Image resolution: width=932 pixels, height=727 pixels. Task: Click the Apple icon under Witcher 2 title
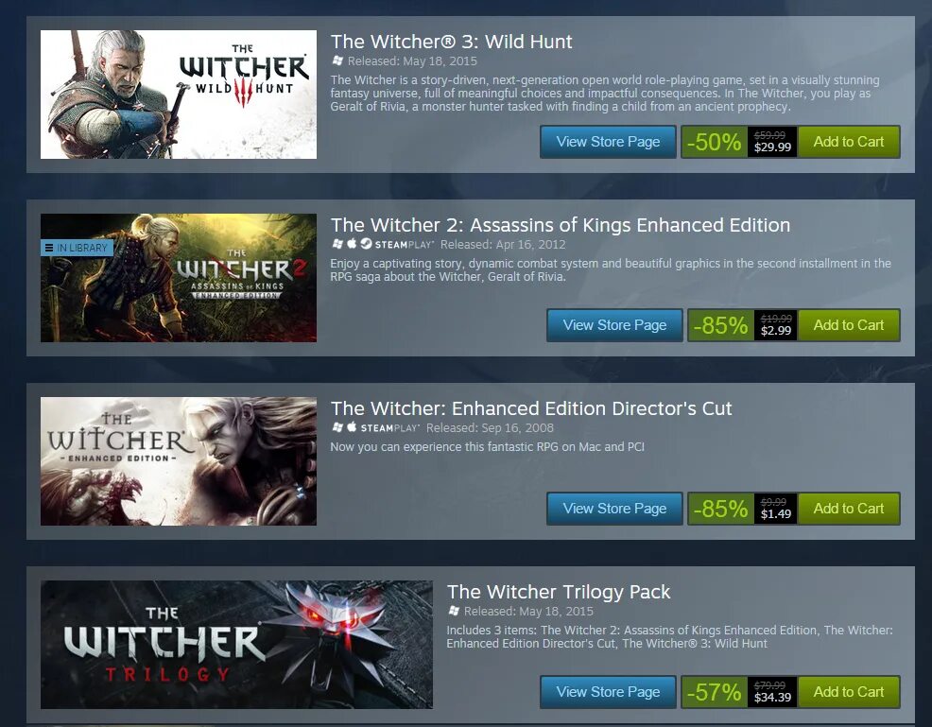point(352,244)
